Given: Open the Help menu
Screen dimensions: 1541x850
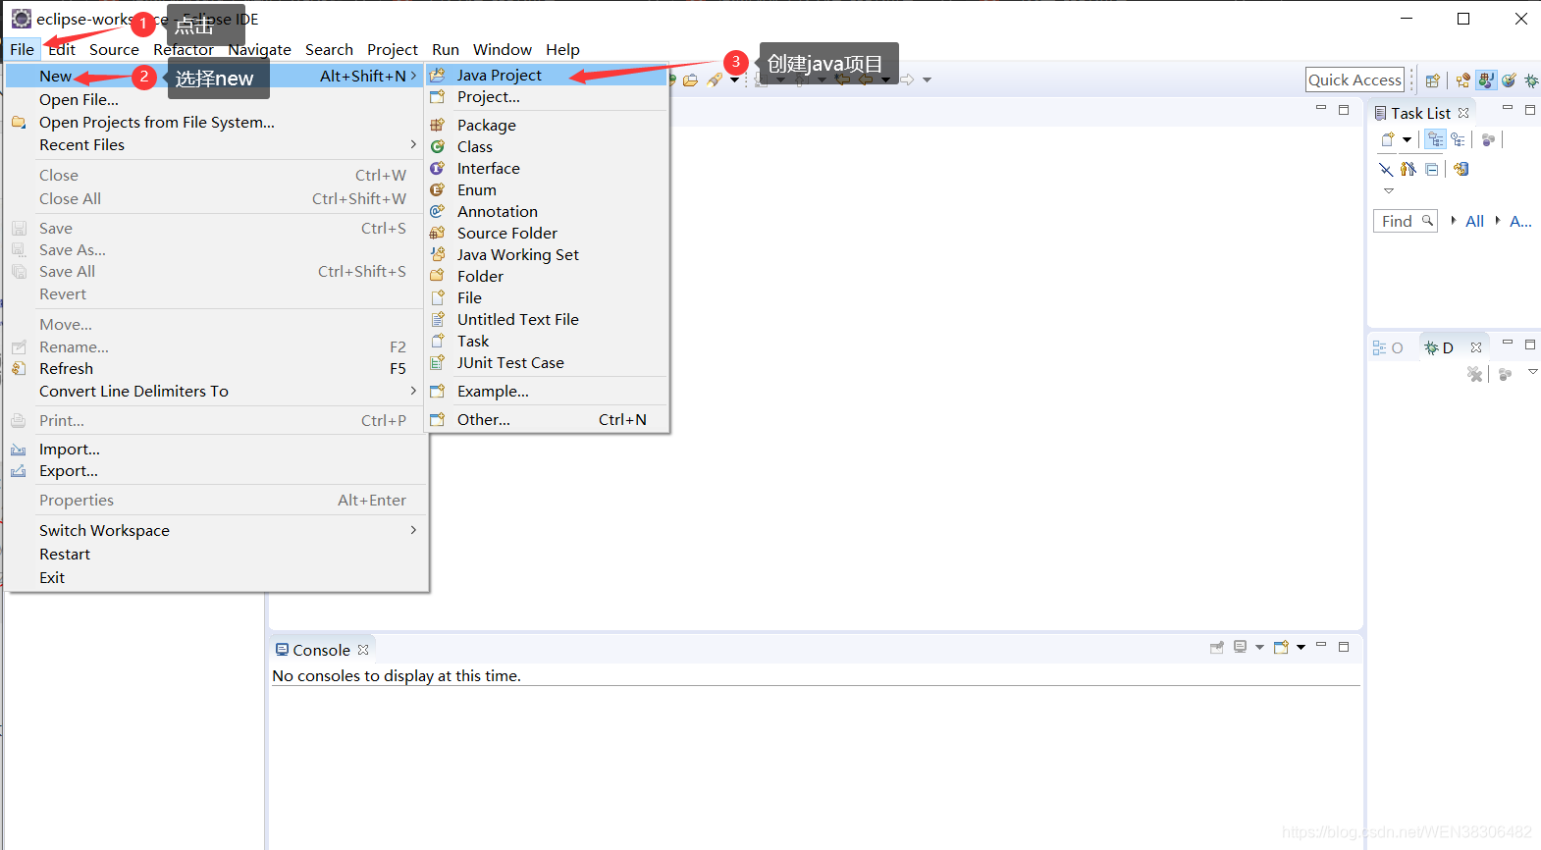Looking at the screenshot, I should (562, 49).
